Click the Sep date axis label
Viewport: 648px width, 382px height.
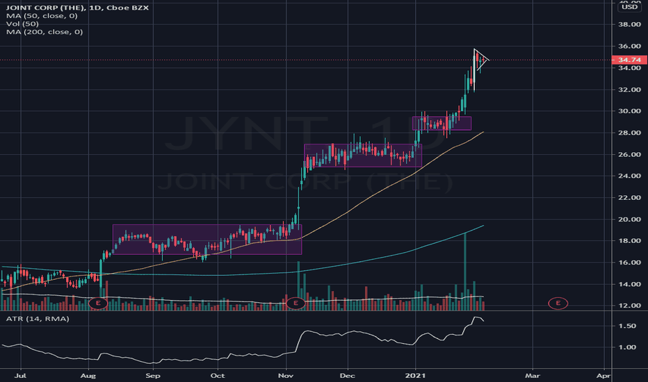coord(153,375)
